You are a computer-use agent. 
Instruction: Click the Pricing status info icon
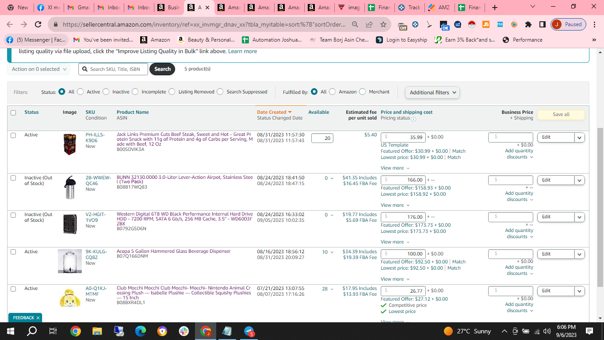point(413,119)
